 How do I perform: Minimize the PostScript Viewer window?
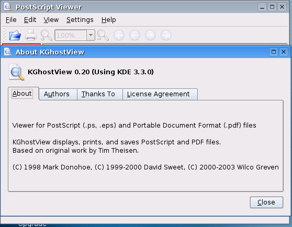pos(262,7)
